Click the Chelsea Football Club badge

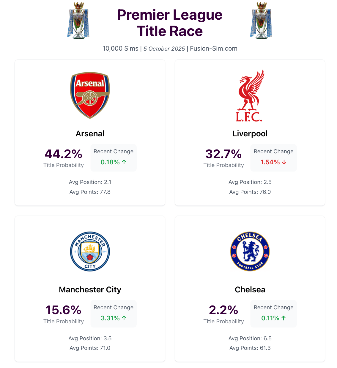[250, 252]
